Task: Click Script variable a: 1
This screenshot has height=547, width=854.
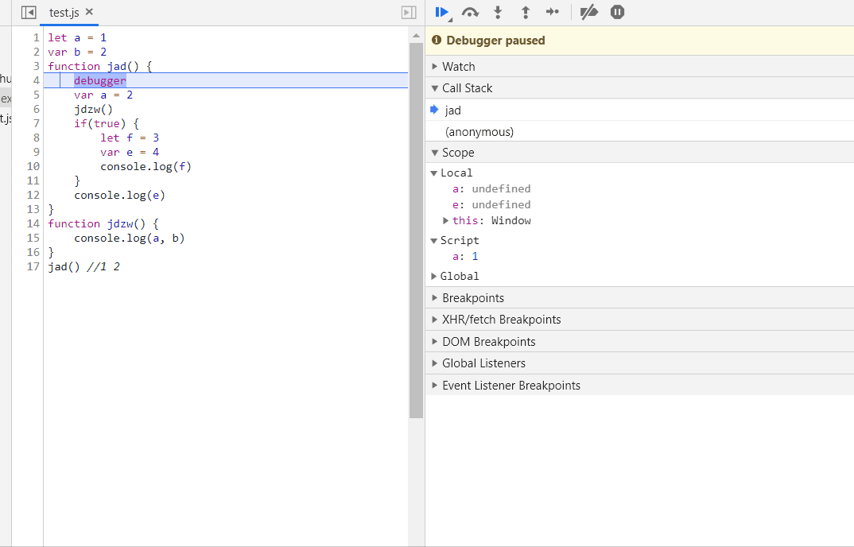Action: 465,257
